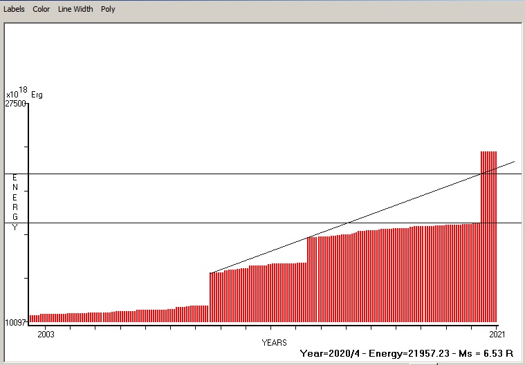Click the 10097 y-axis minimum label

[x=16, y=323]
